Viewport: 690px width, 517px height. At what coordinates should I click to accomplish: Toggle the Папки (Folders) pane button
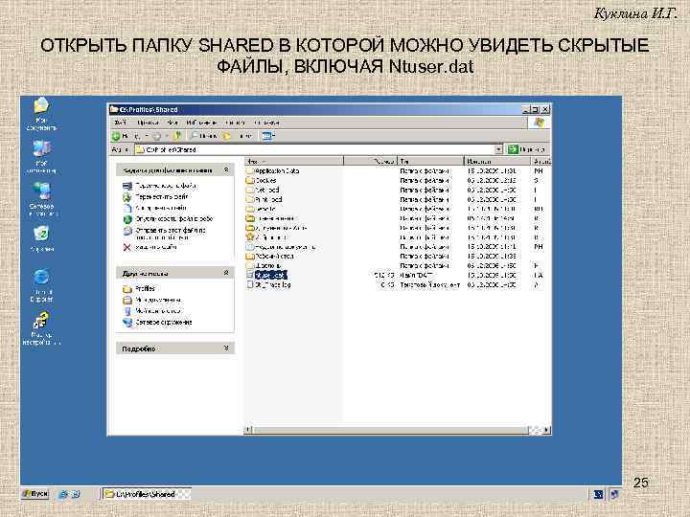tap(238, 136)
